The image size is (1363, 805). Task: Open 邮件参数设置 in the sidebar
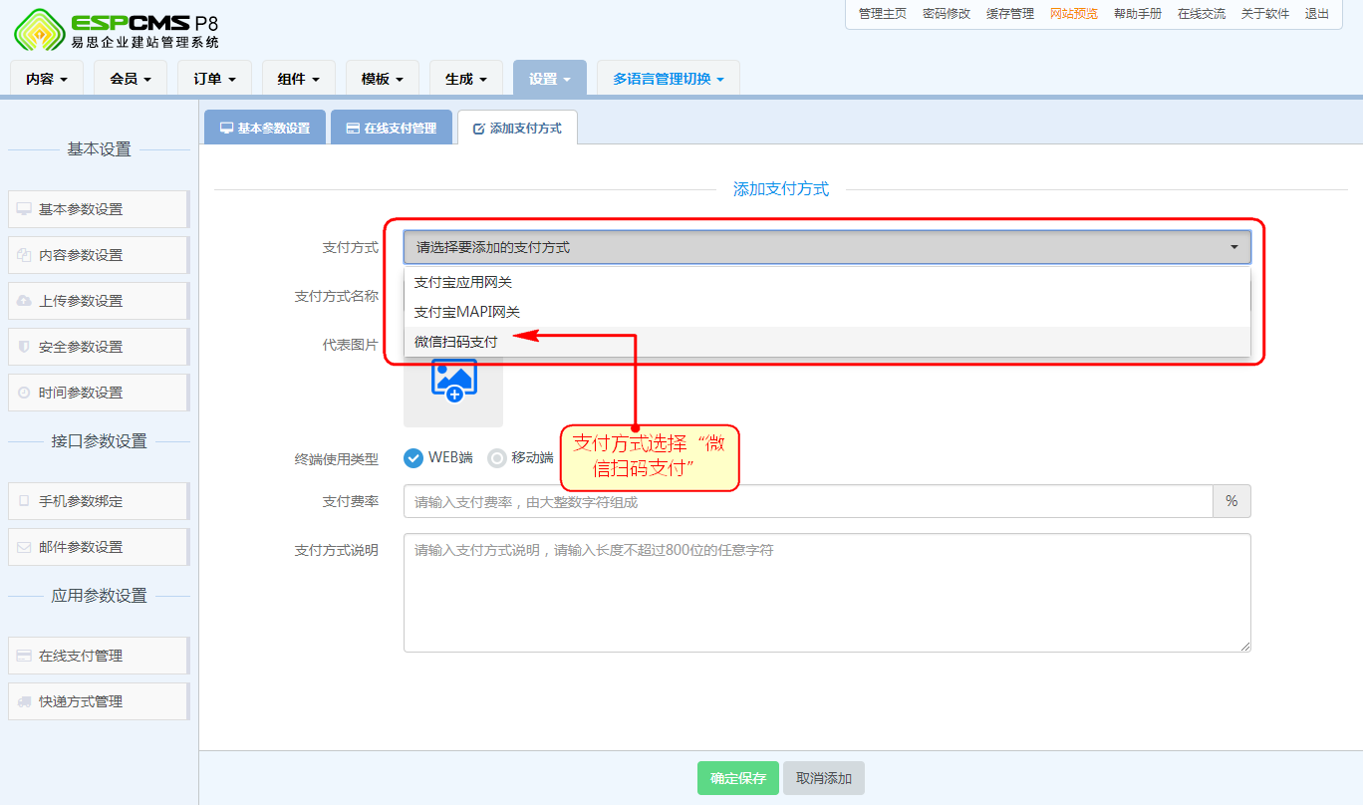[x=98, y=547]
